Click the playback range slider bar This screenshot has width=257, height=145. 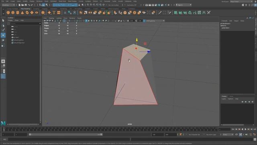(66, 135)
